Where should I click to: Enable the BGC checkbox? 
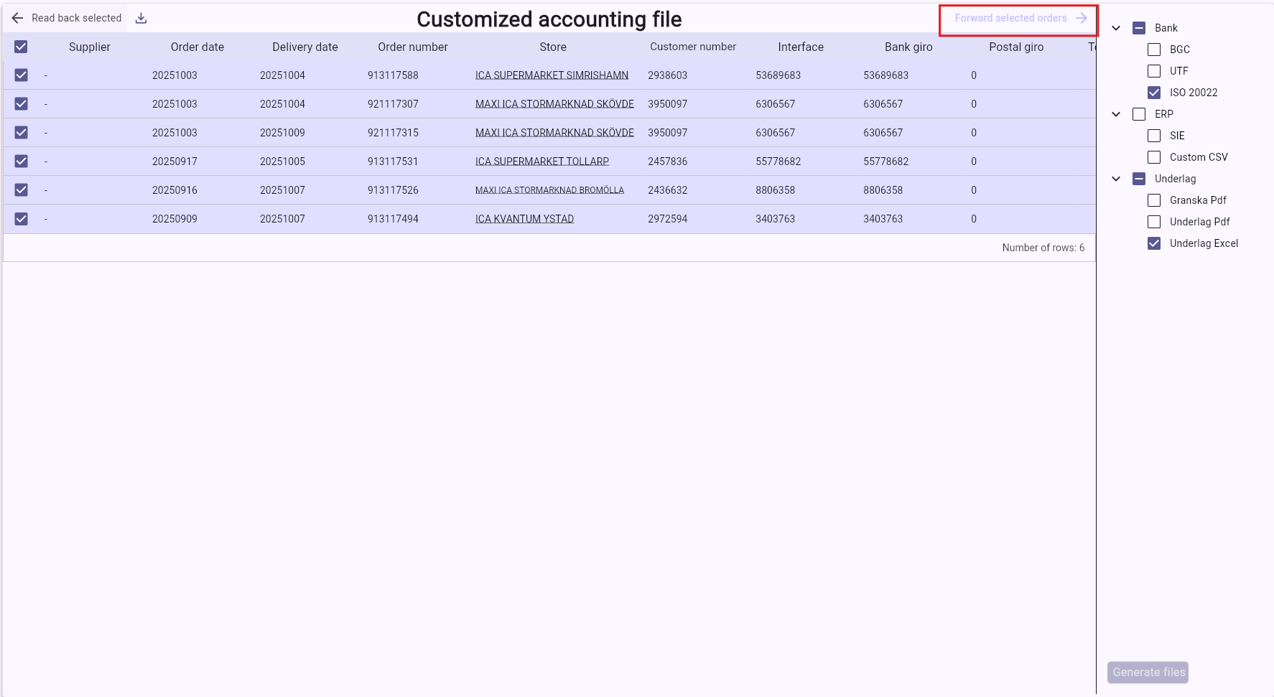pos(1154,50)
